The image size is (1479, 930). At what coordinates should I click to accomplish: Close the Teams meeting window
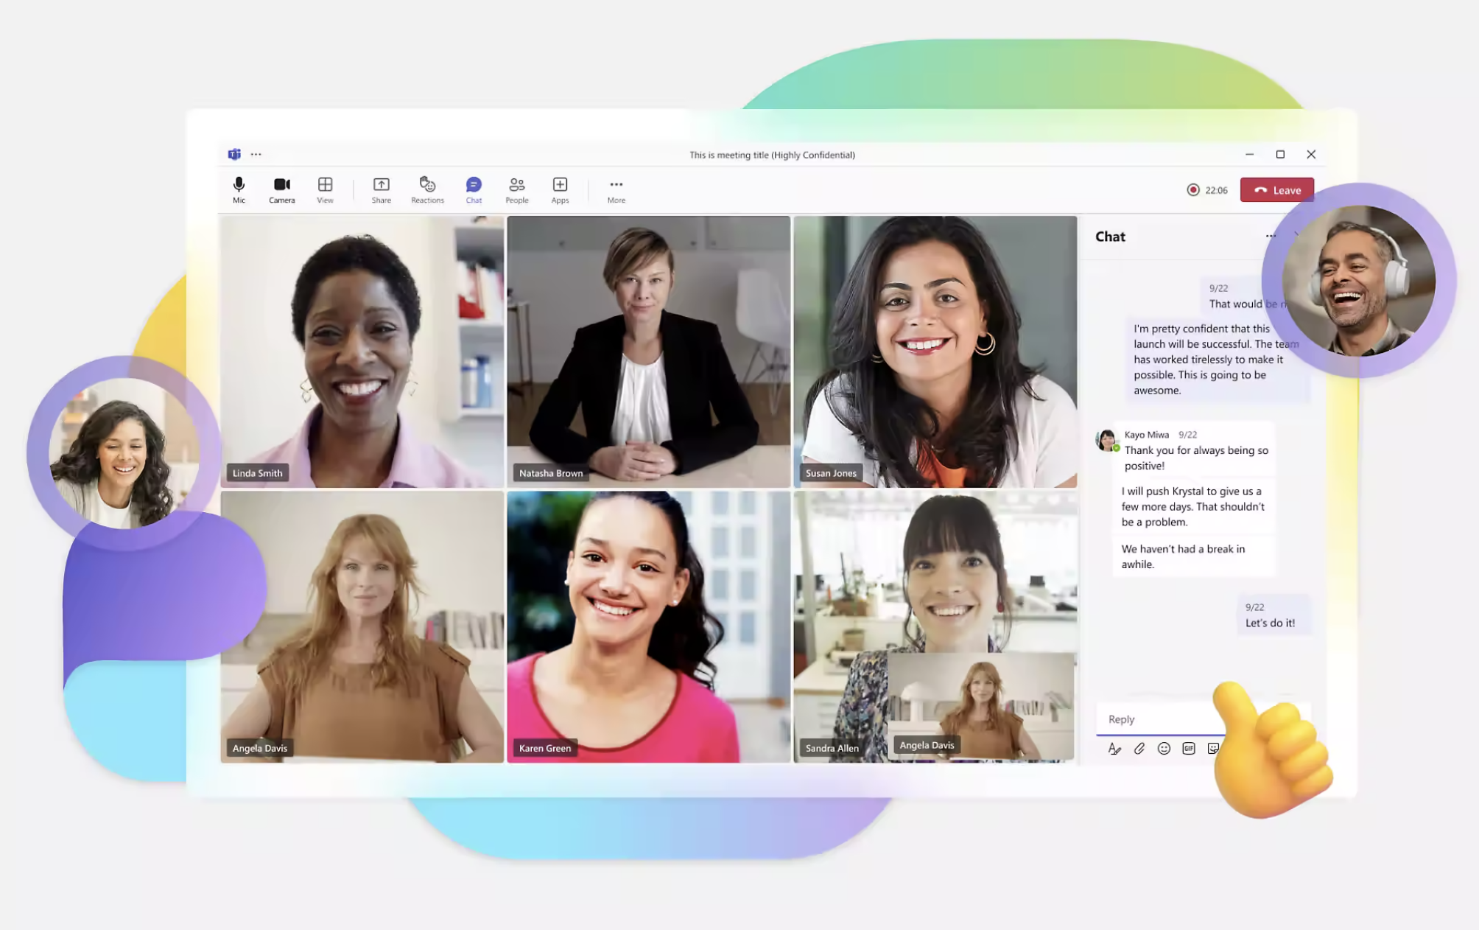pos(1311,154)
